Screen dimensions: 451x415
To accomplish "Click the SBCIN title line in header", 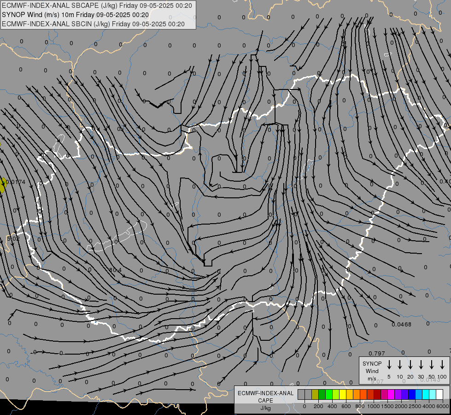I will pos(93,24).
